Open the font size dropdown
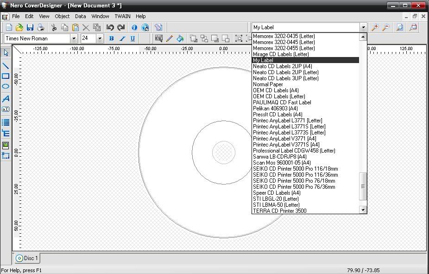Image resolution: width=429 pixels, height=274 pixels. (98, 38)
